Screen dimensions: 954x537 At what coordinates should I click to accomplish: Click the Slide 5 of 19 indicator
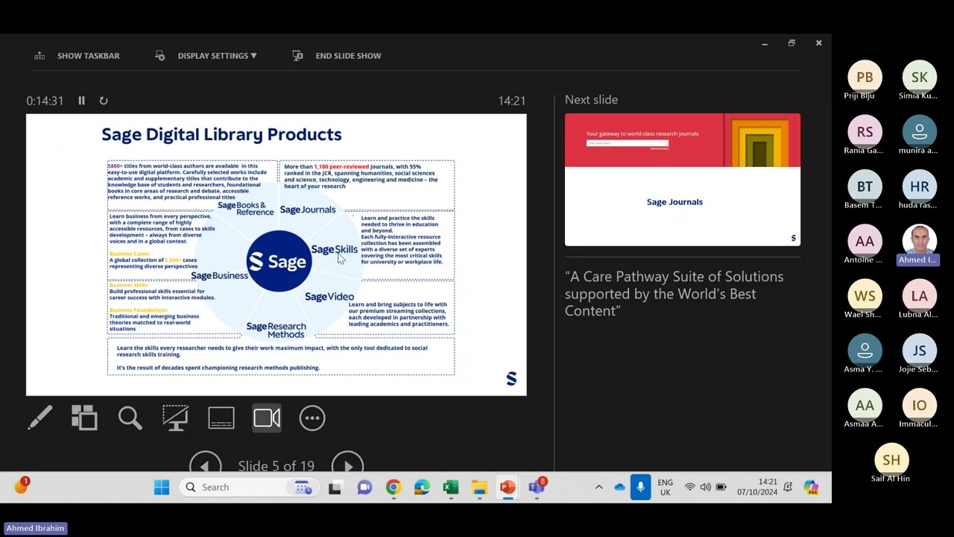coord(276,465)
